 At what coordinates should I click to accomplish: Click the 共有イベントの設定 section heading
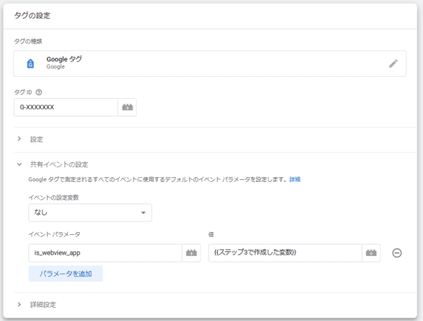coord(59,164)
